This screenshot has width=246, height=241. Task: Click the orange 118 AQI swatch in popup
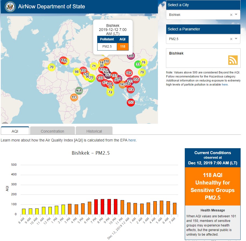[x=123, y=47]
